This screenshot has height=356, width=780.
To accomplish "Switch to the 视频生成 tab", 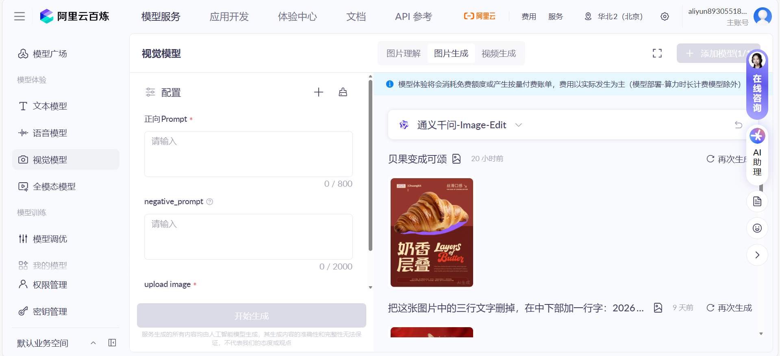I will pyautogui.click(x=499, y=53).
